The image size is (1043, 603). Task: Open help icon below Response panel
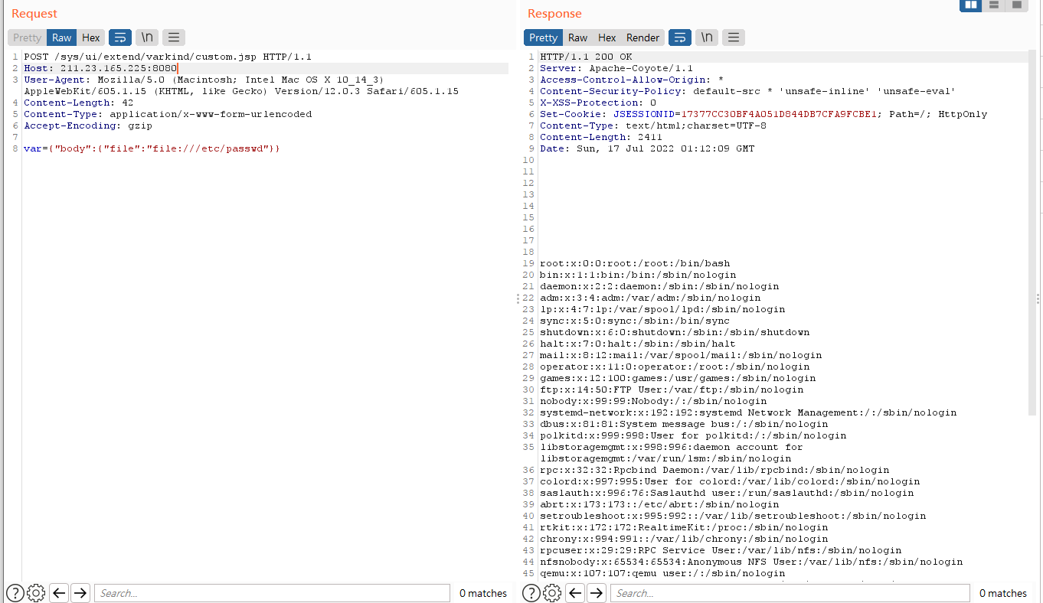531,593
